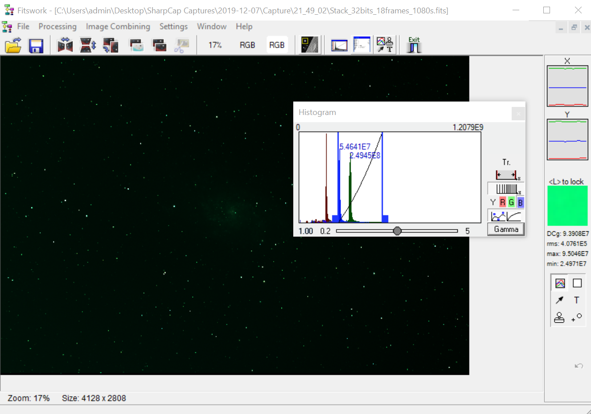Image resolution: width=591 pixels, height=414 pixels.
Task: Click the scissors cut image icon
Action: pyautogui.click(x=181, y=45)
